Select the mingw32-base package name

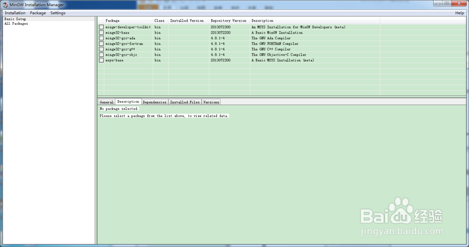(117, 33)
